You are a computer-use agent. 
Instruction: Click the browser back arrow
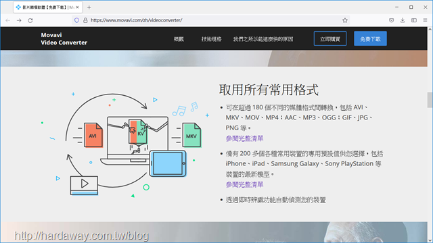click(x=7, y=20)
